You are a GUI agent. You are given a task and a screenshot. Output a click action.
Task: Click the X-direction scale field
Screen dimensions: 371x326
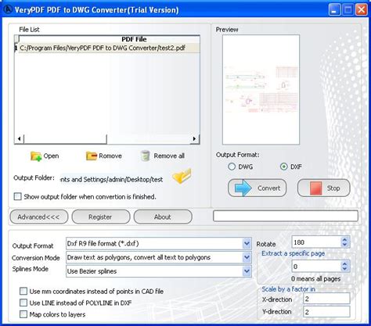(x=326, y=299)
